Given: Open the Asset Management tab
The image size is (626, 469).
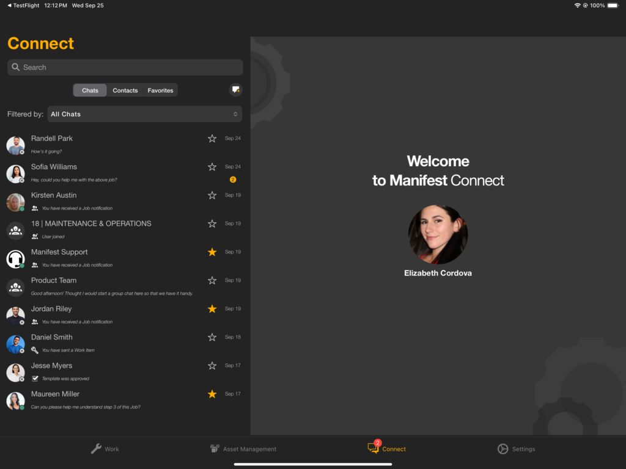Looking at the screenshot, I should (243, 449).
